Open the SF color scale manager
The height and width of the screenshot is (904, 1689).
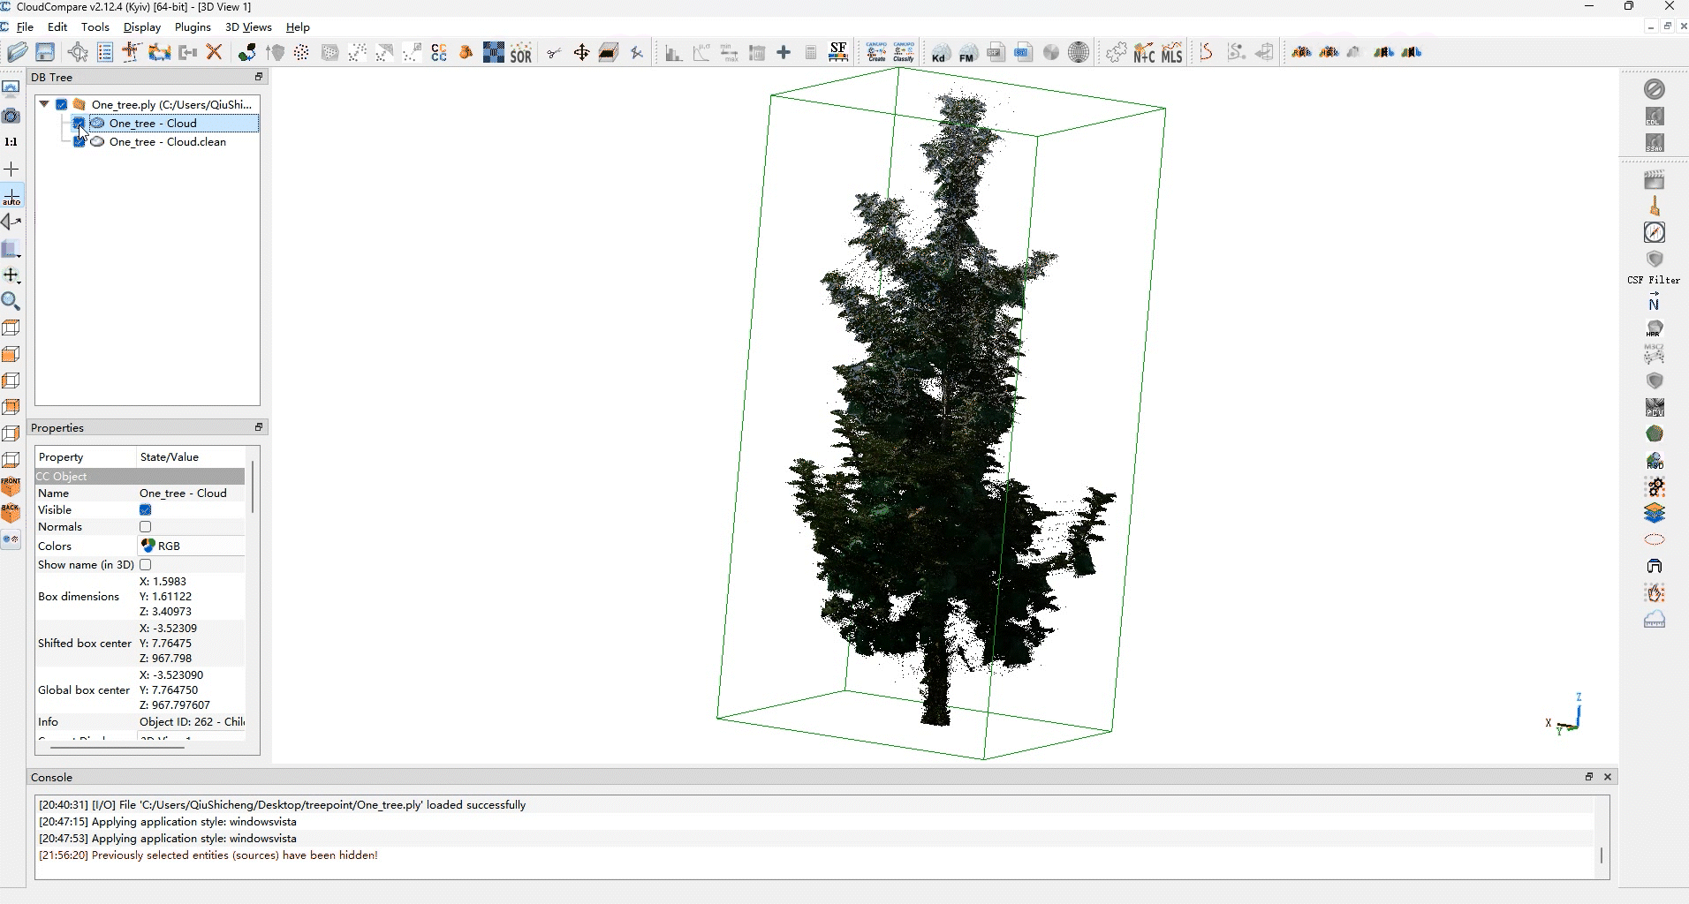838,53
